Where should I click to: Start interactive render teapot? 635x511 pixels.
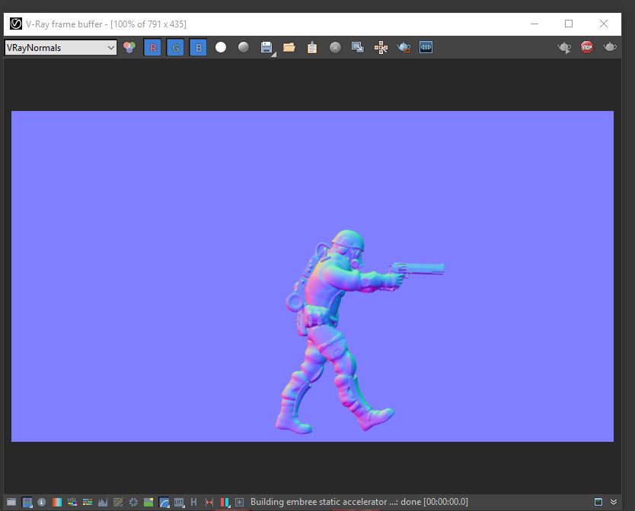coord(564,47)
